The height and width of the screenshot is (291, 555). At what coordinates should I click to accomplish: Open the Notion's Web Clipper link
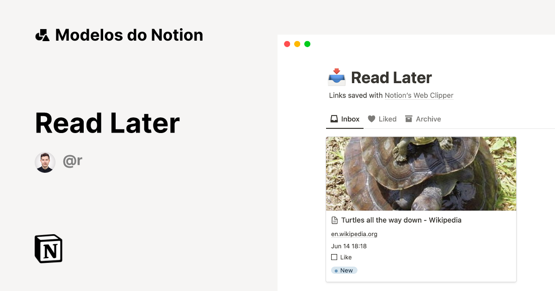tap(419, 95)
